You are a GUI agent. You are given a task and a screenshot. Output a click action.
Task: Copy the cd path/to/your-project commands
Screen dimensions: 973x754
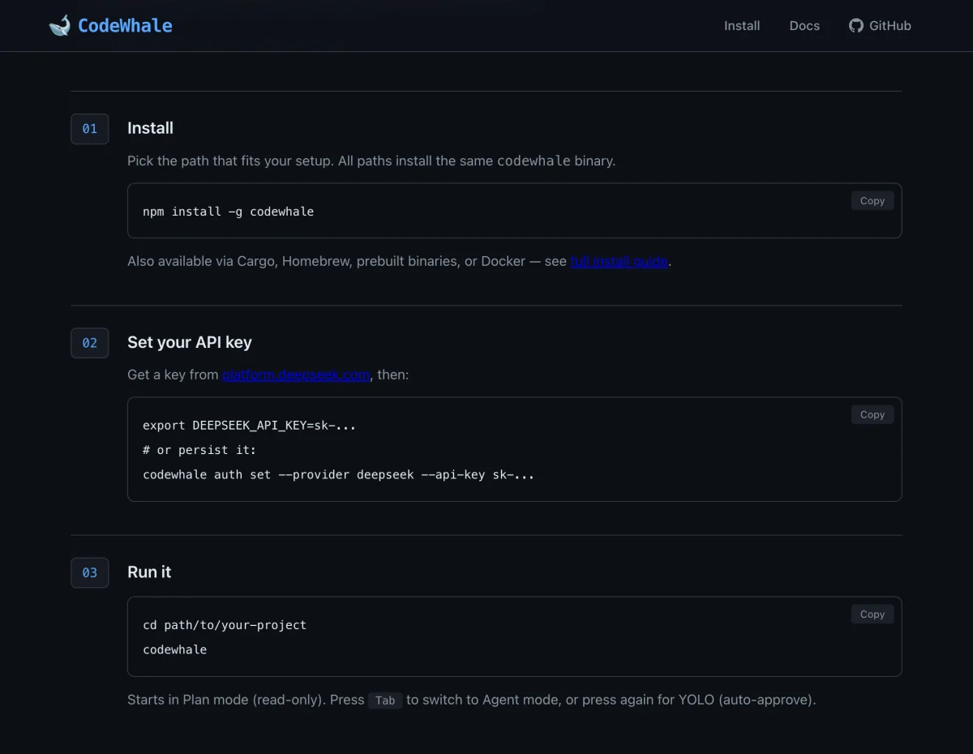pos(872,615)
